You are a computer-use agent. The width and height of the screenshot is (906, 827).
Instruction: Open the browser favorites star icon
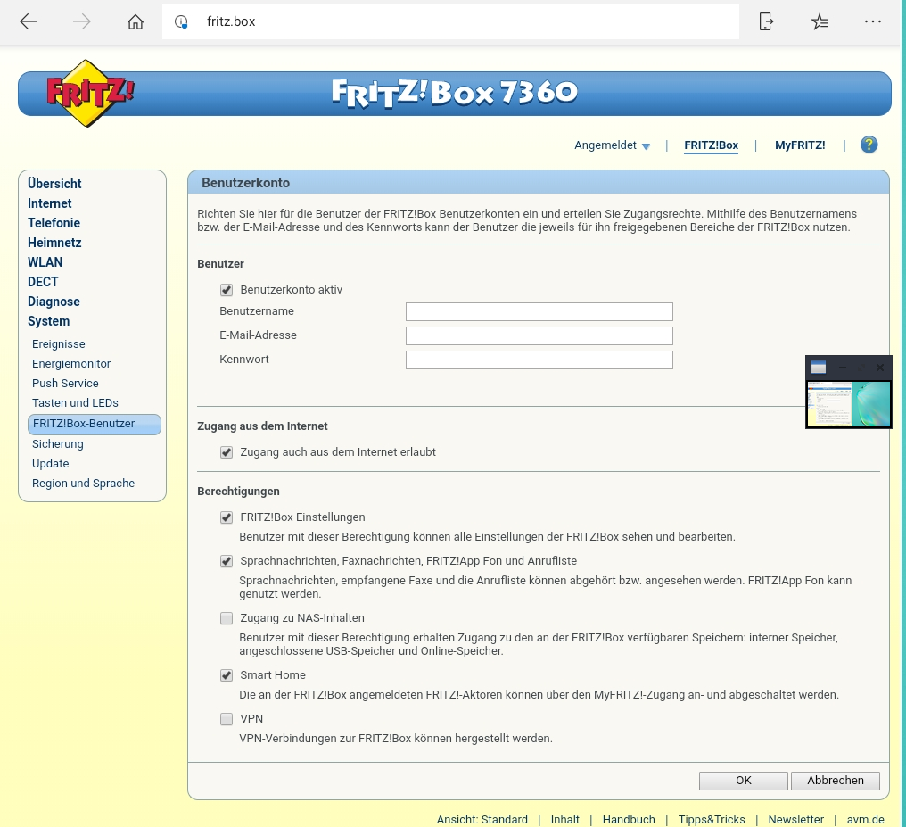coord(820,22)
